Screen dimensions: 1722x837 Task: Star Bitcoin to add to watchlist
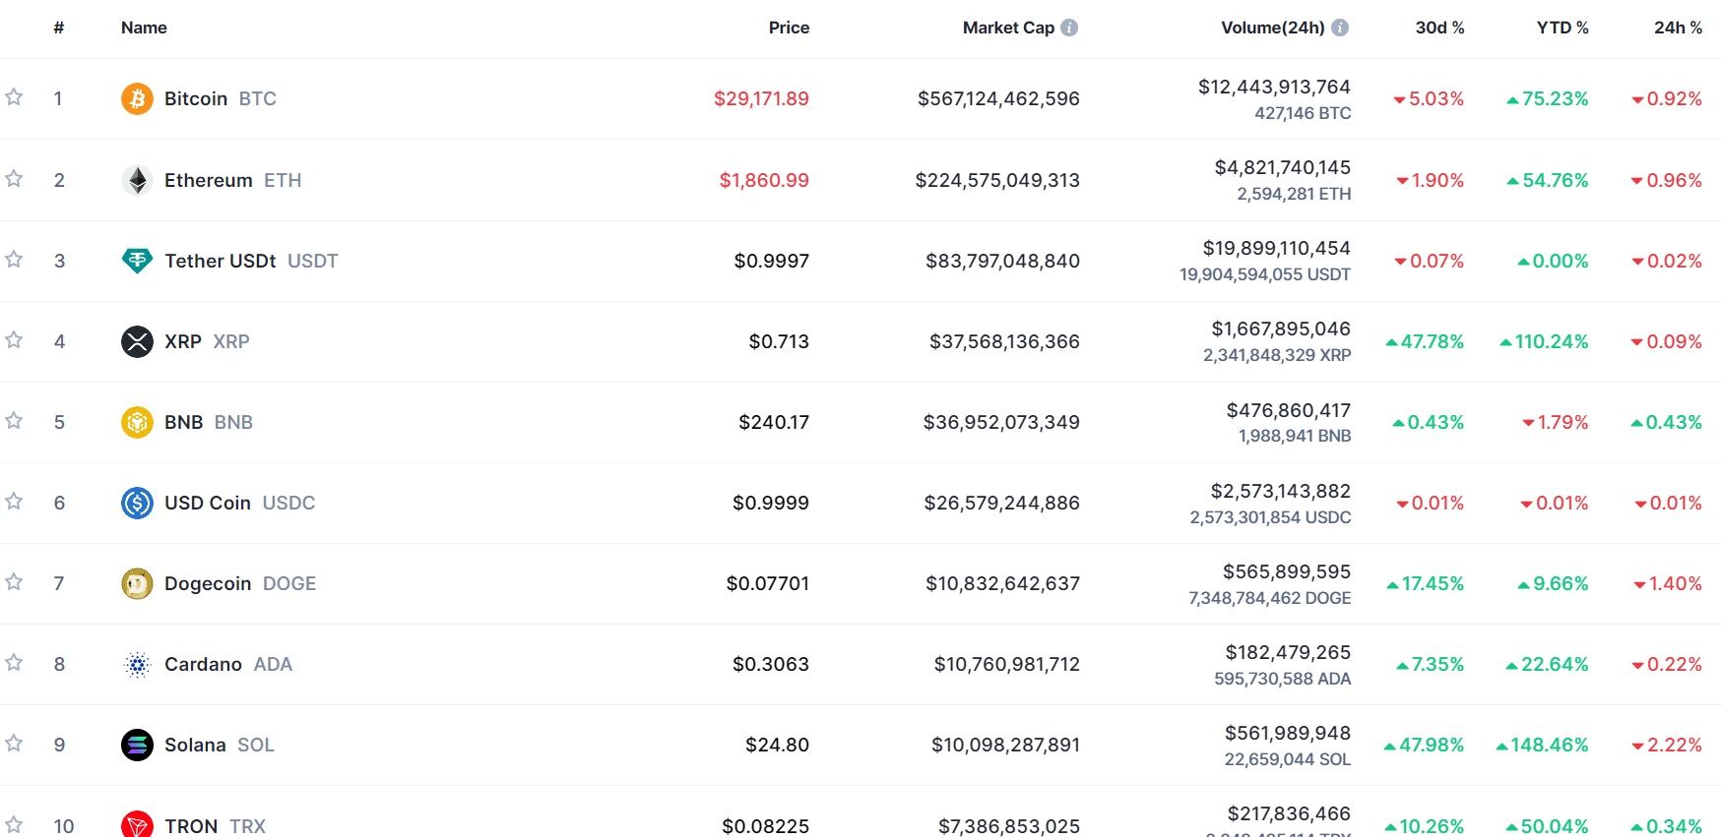click(x=14, y=97)
